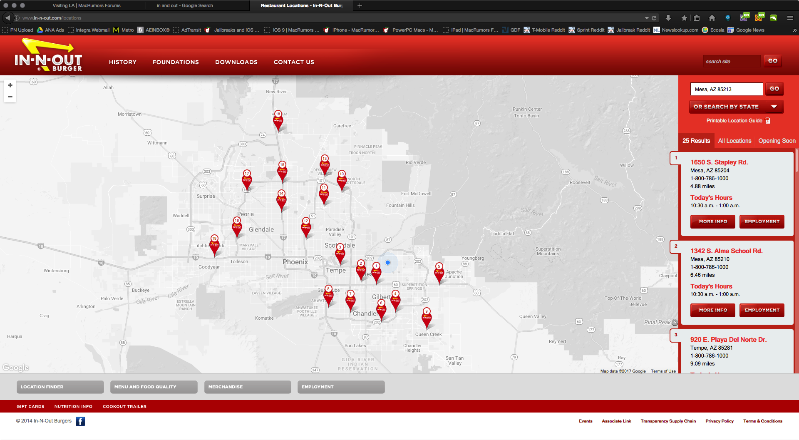Click the In-N-Out Burger logo

[48, 55]
